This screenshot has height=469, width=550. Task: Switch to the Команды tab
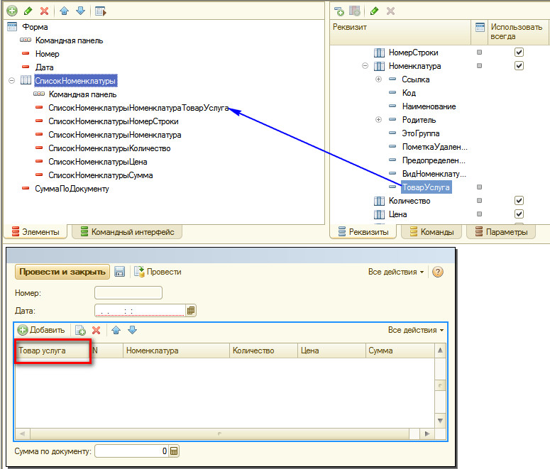coord(431,232)
